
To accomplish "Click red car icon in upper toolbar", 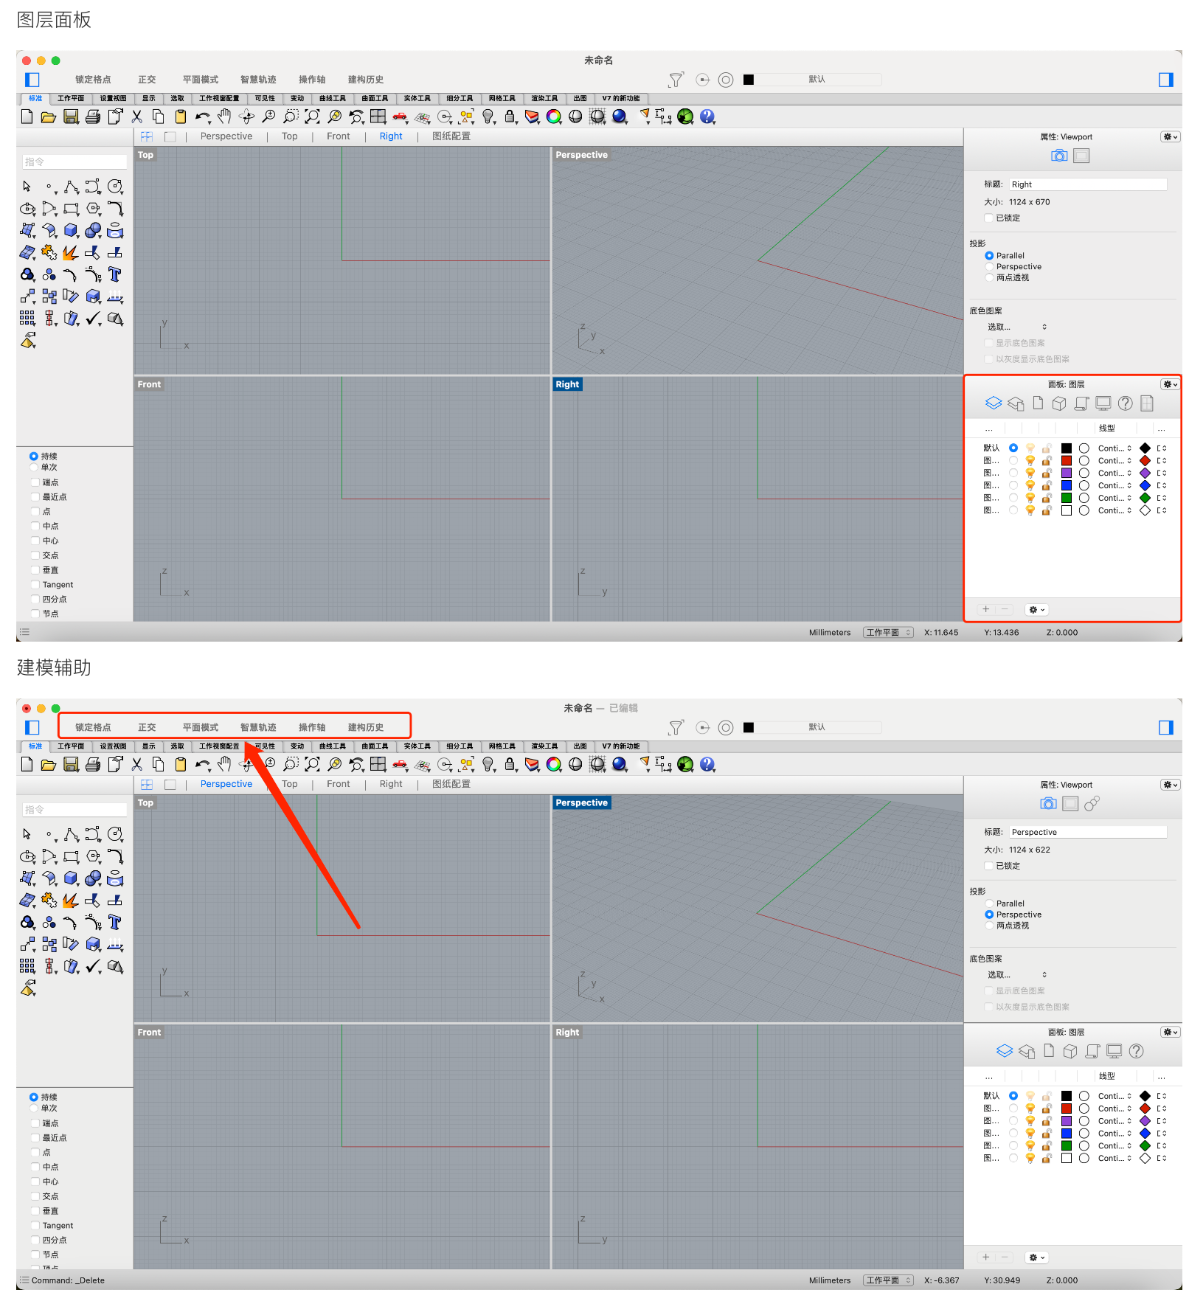I will pos(400,117).
